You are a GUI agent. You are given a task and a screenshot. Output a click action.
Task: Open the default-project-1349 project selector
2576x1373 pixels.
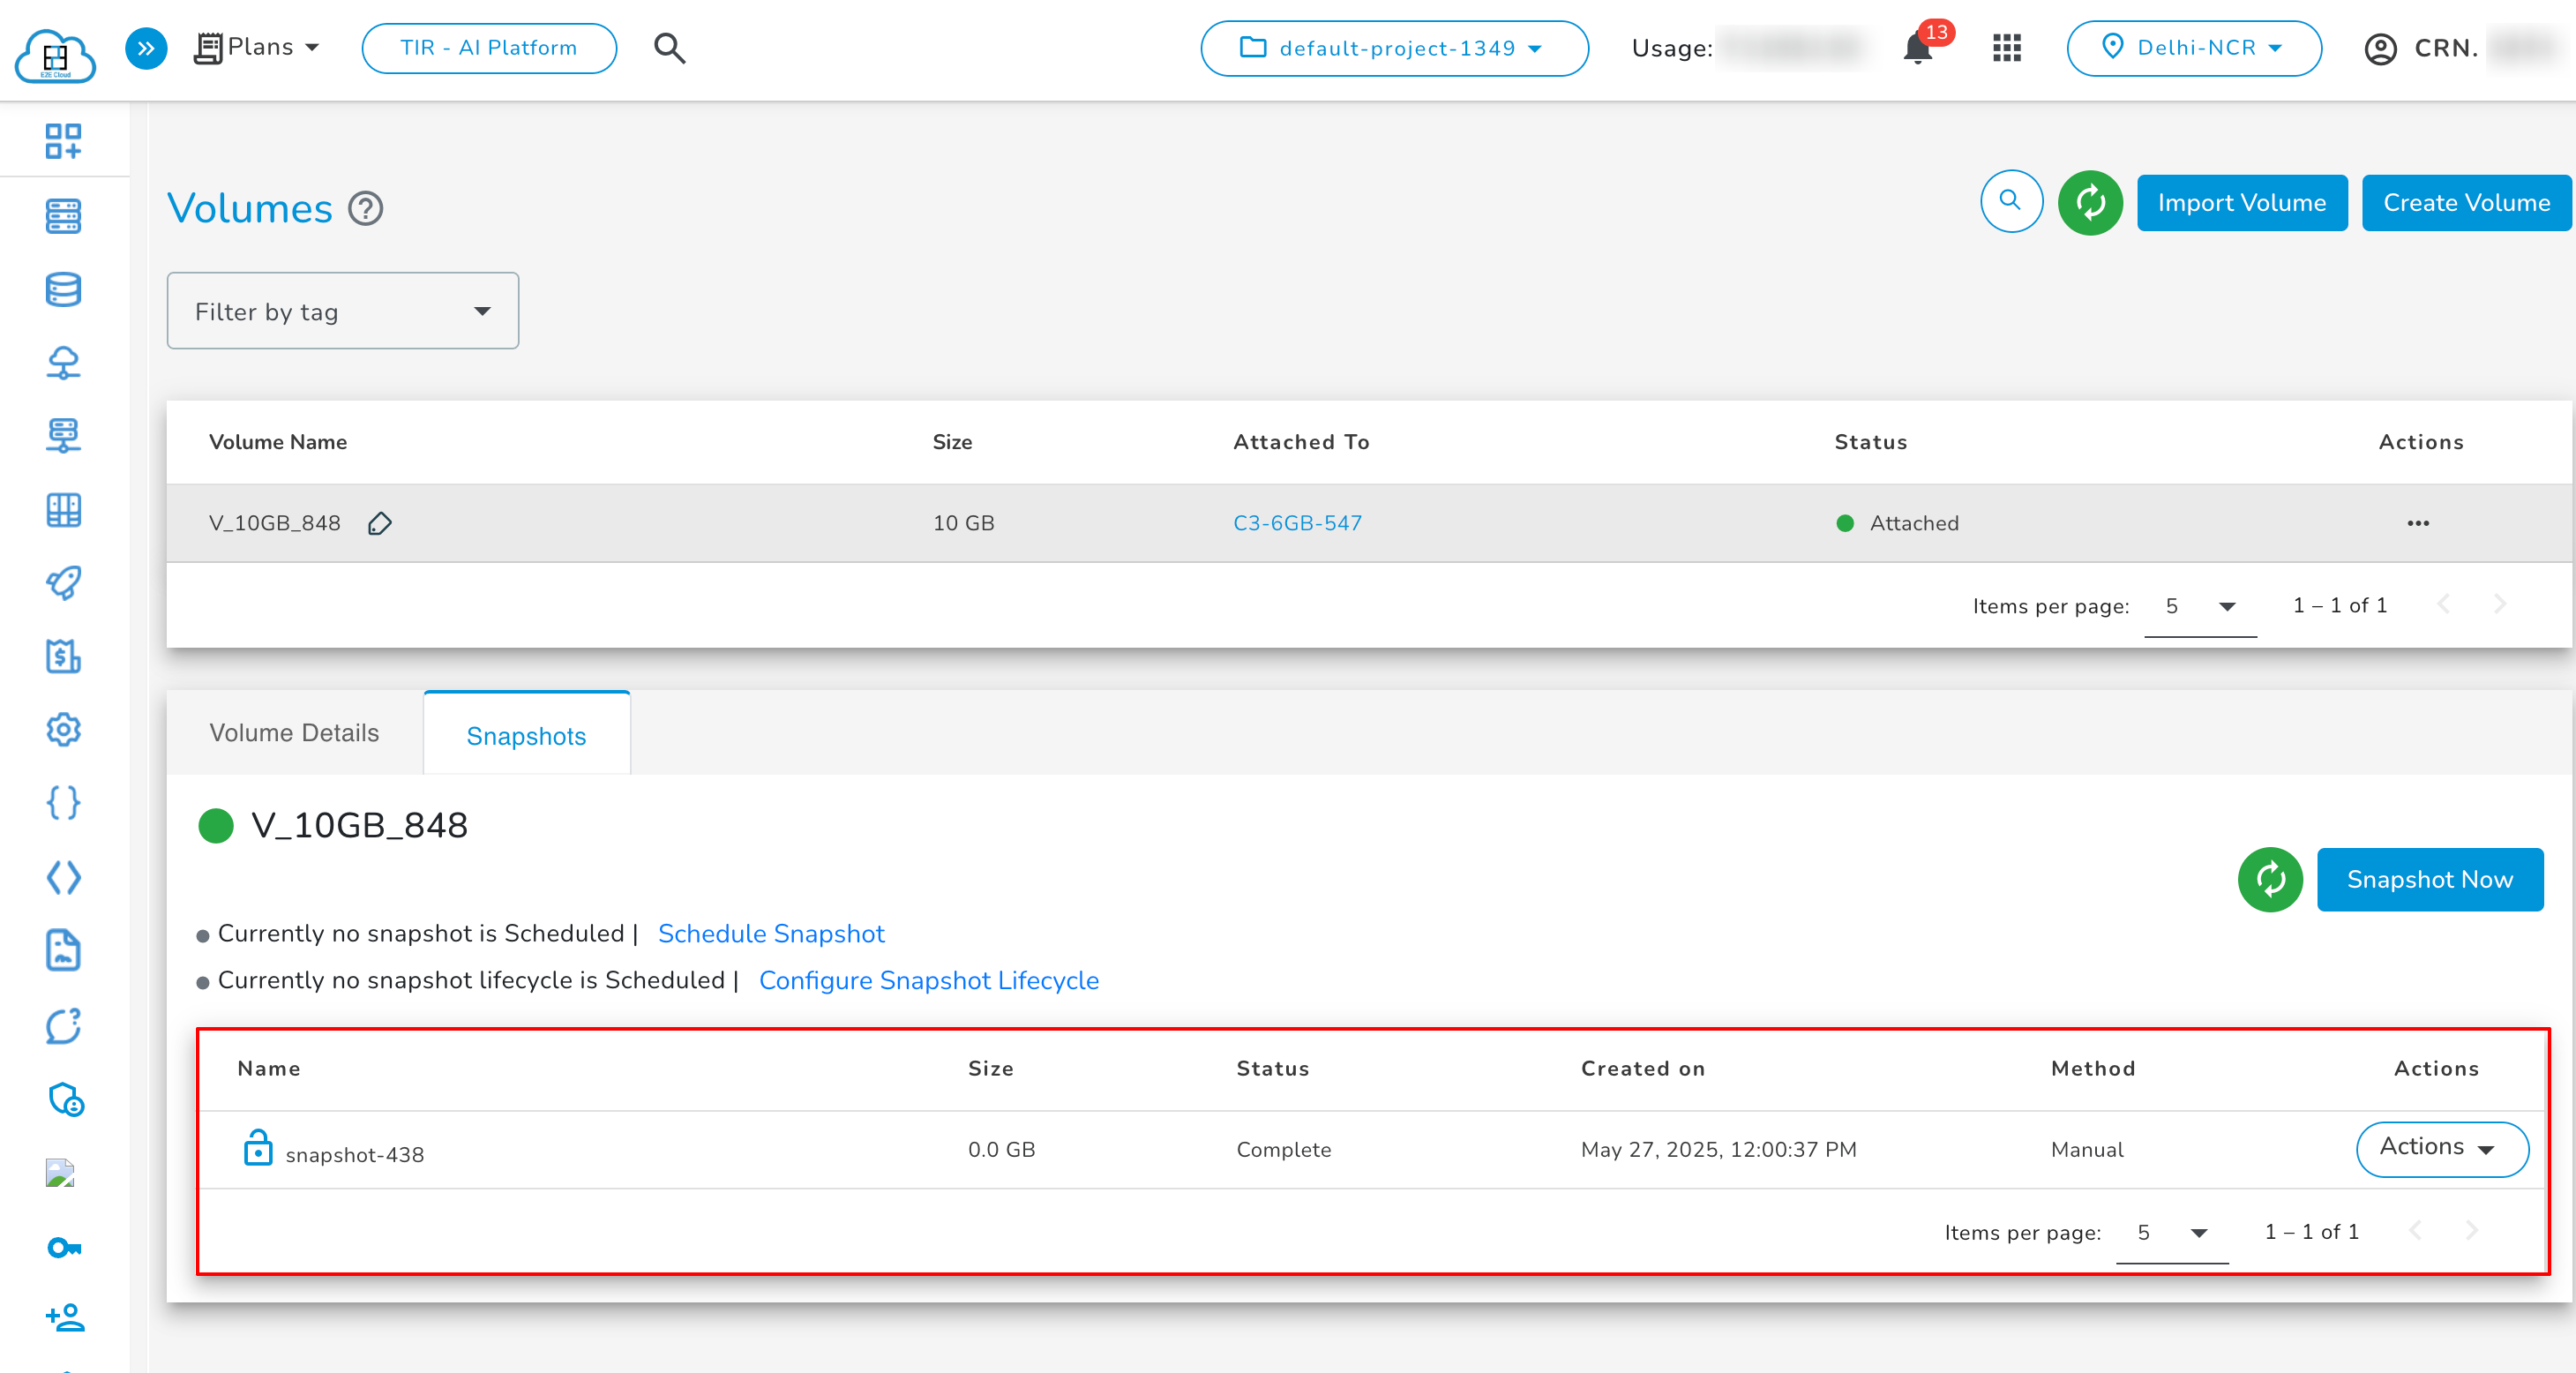1393,48
